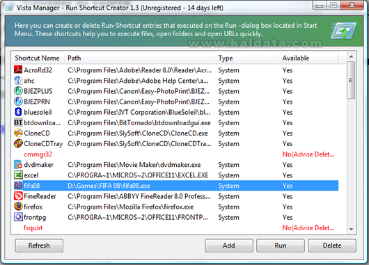Click the AcroRd32 shortcut name
This screenshot has height=265, width=369.
(x=38, y=70)
